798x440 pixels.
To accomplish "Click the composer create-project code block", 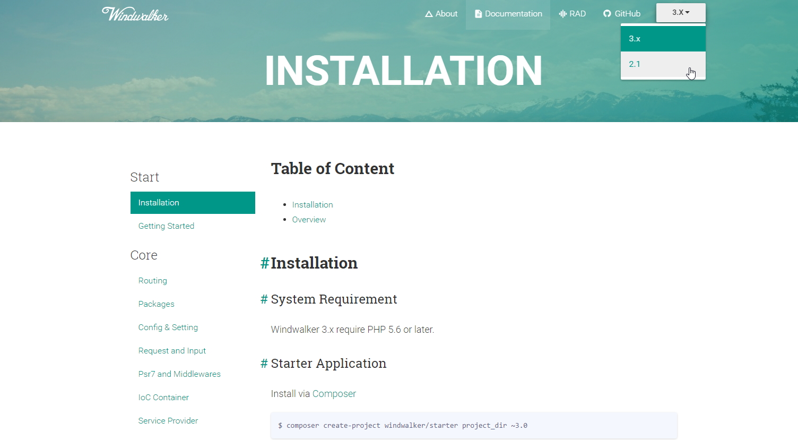I will pos(474,426).
